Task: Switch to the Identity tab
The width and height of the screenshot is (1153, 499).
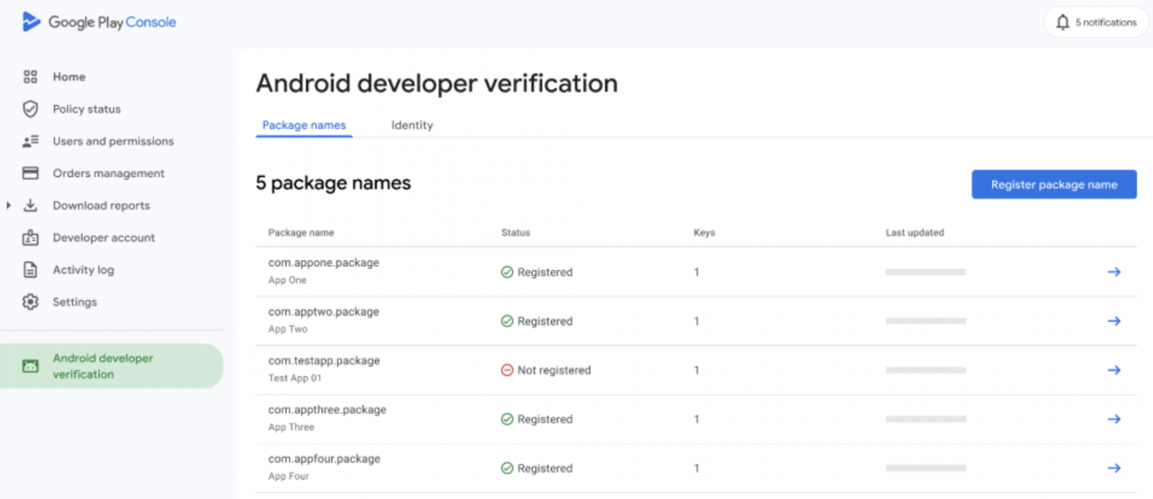Action: tap(412, 125)
